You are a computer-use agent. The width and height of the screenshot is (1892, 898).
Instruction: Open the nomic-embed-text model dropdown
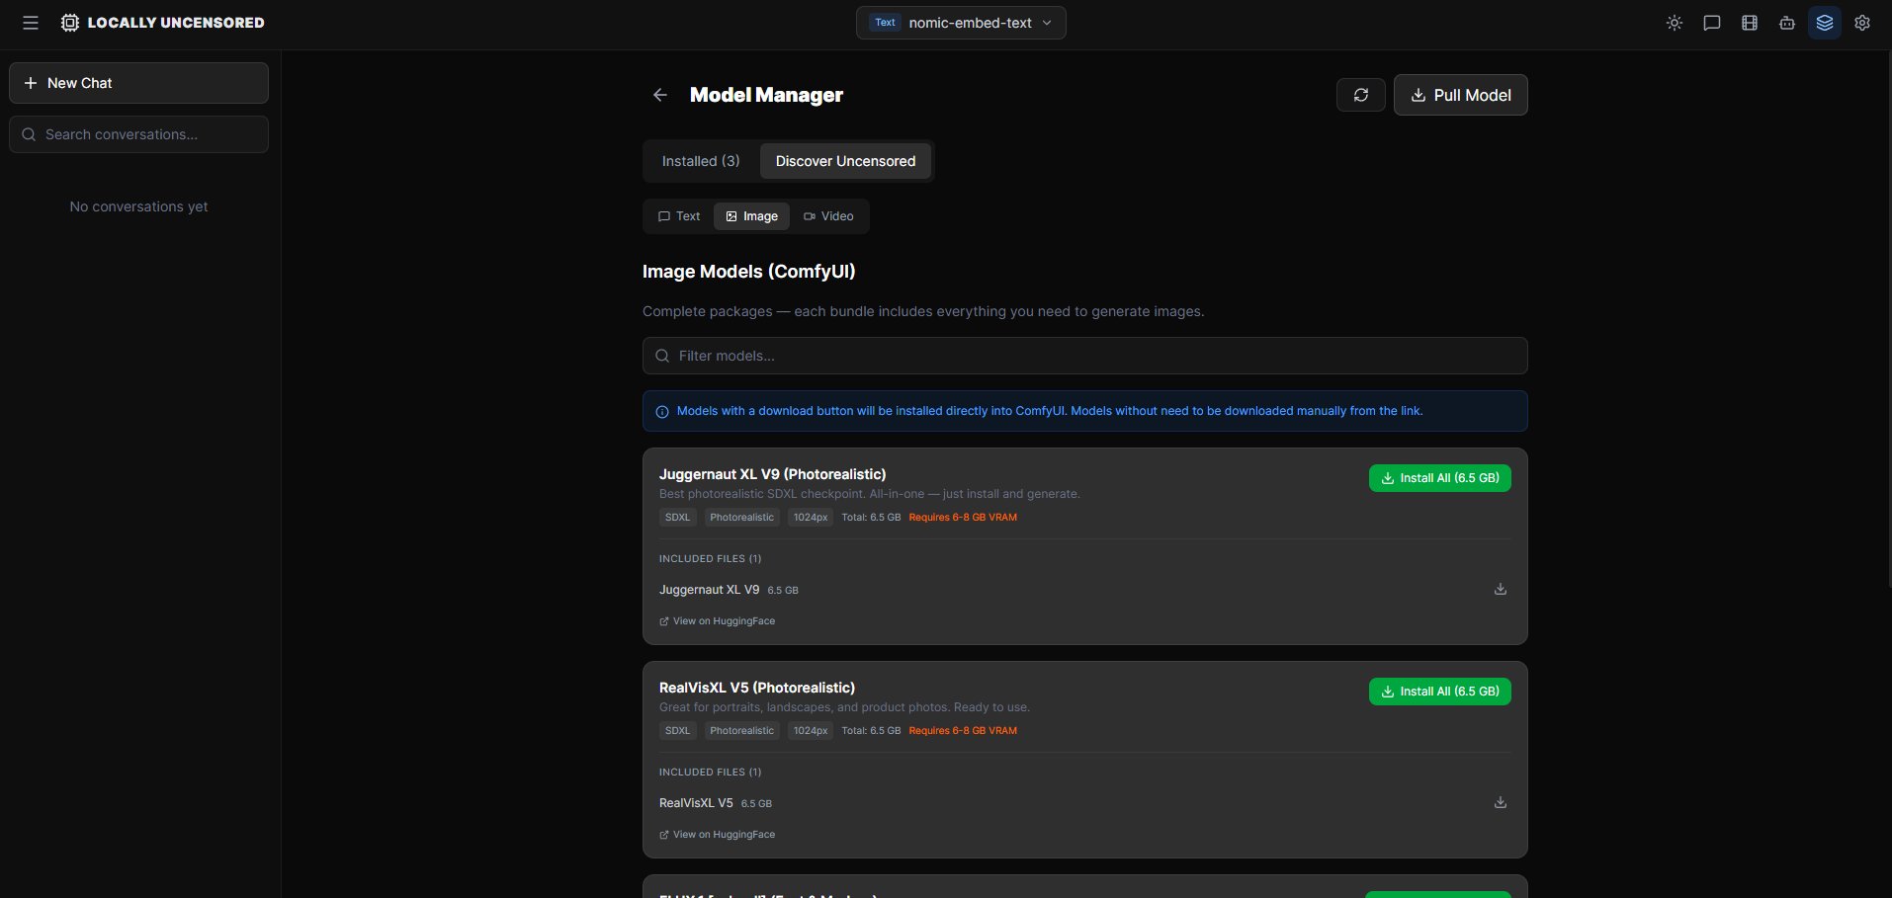click(961, 22)
